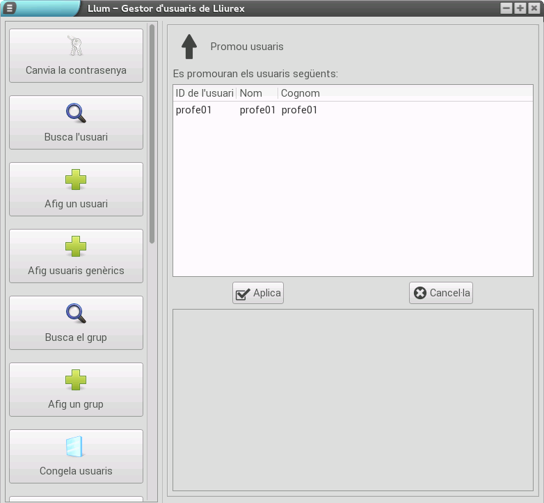Sort by the ID de l'usuari column header
This screenshot has width=544, height=503.
[204, 93]
